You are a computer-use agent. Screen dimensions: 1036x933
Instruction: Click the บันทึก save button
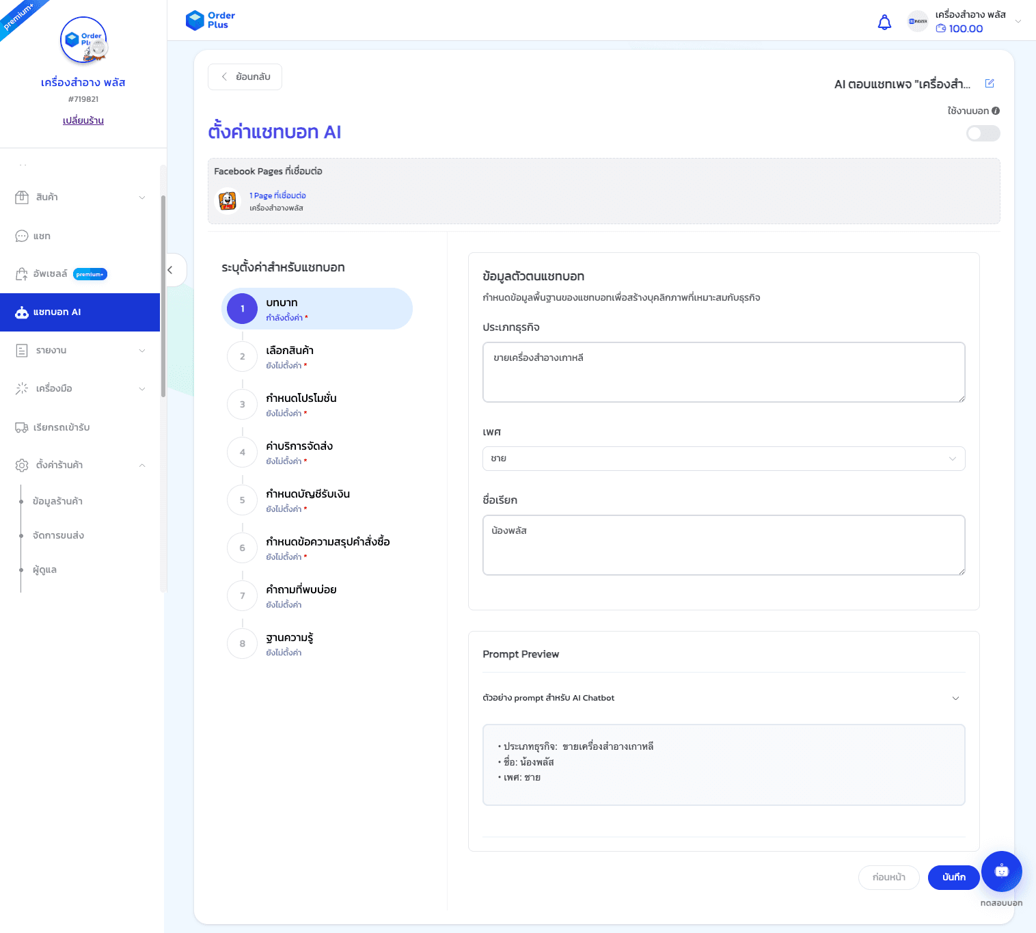[953, 877]
